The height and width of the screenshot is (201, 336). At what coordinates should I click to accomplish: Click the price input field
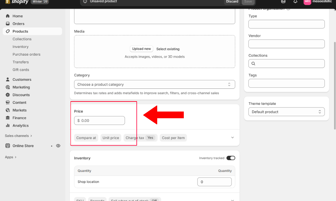coord(99,120)
